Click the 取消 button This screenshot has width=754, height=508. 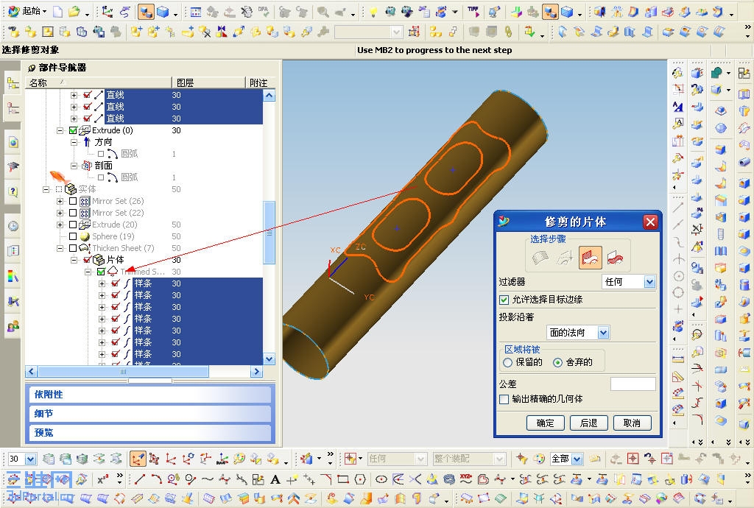(632, 423)
